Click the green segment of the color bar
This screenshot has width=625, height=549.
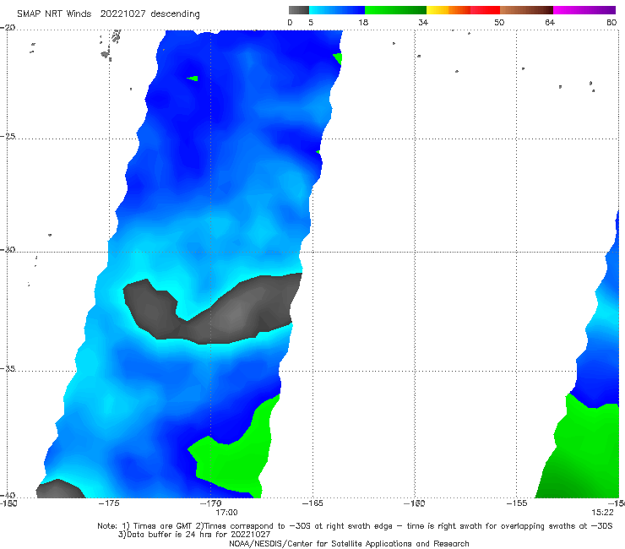pos(395,10)
